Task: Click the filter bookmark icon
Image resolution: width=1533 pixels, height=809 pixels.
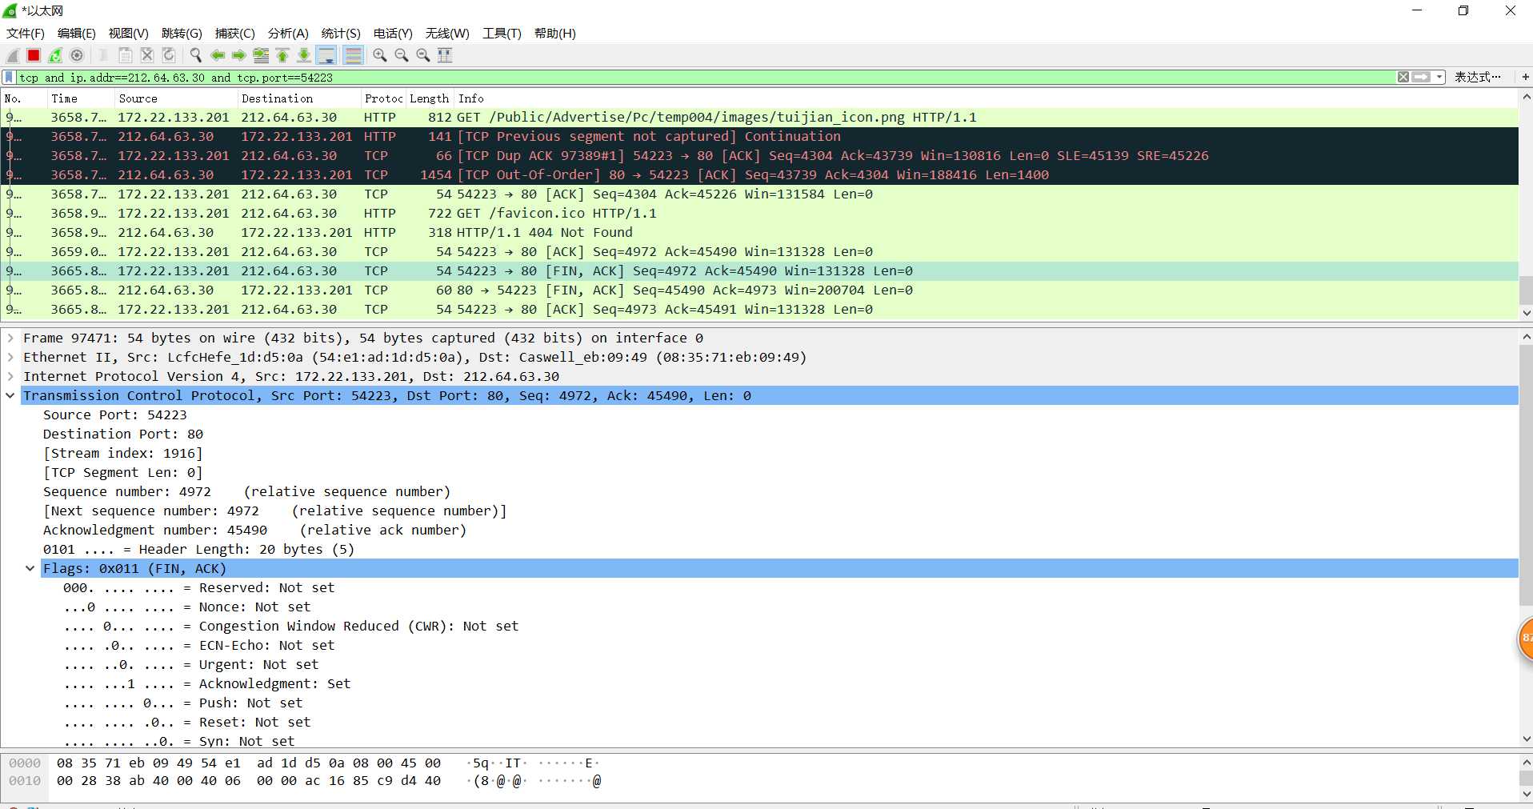Action: [9, 77]
